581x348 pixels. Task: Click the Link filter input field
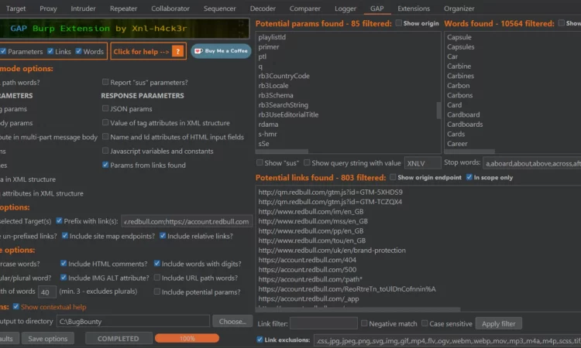[x=324, y=323]
